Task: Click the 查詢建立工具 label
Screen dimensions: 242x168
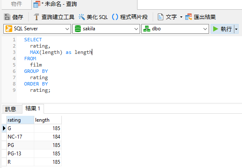Action: [58, 17]
